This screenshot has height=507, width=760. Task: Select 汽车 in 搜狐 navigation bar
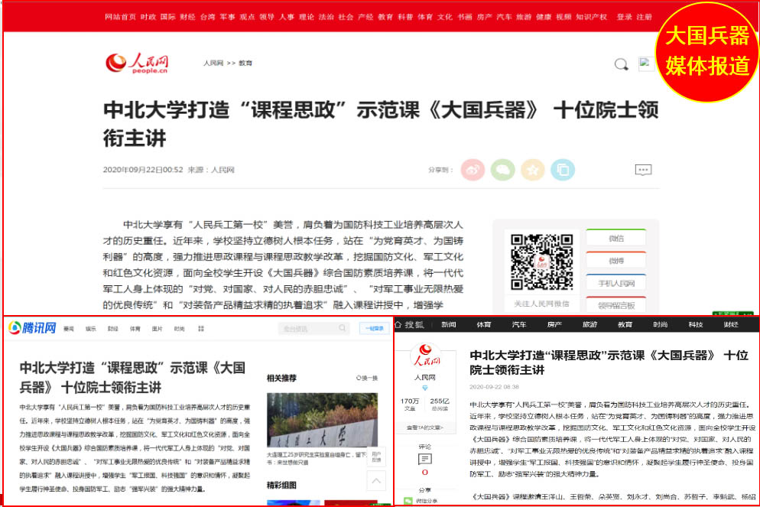519,324
